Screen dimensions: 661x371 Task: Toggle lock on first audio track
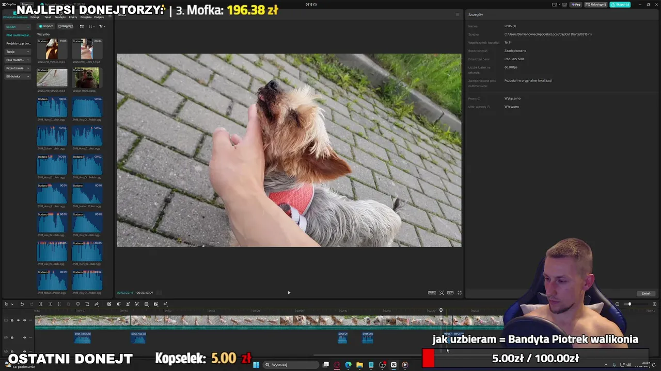tap(12, 338)
